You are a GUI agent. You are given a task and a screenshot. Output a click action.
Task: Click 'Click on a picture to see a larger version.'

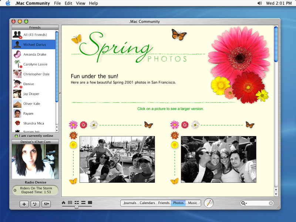tap(171, 109)
